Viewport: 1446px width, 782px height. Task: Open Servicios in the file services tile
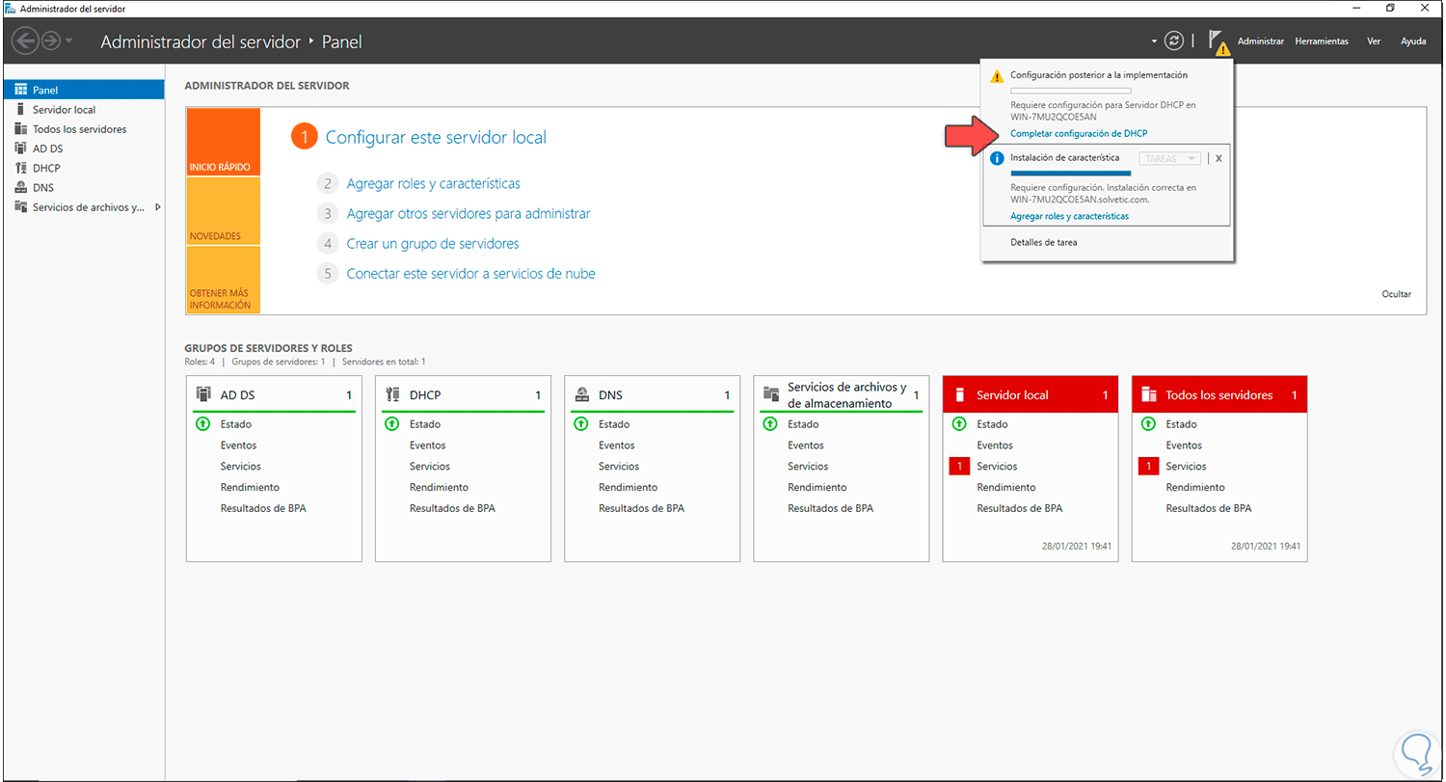[808, 467]
